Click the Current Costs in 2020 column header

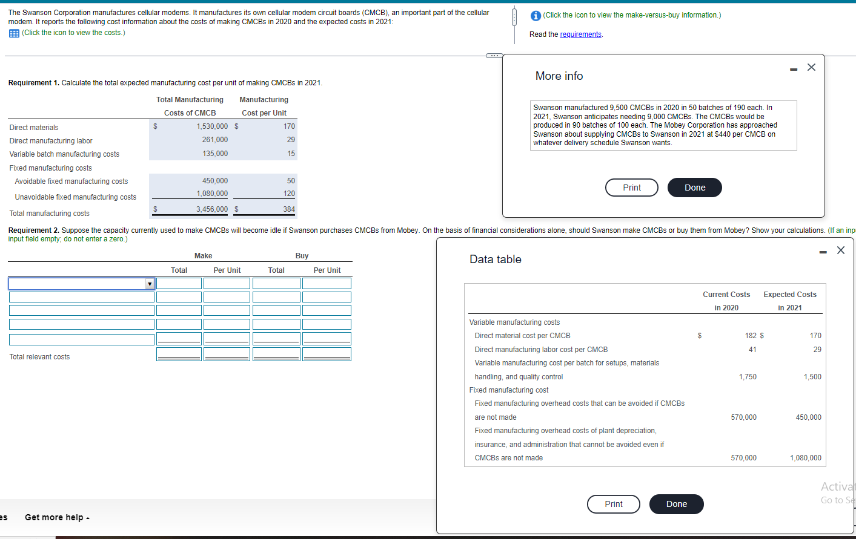tap(726, 301)
